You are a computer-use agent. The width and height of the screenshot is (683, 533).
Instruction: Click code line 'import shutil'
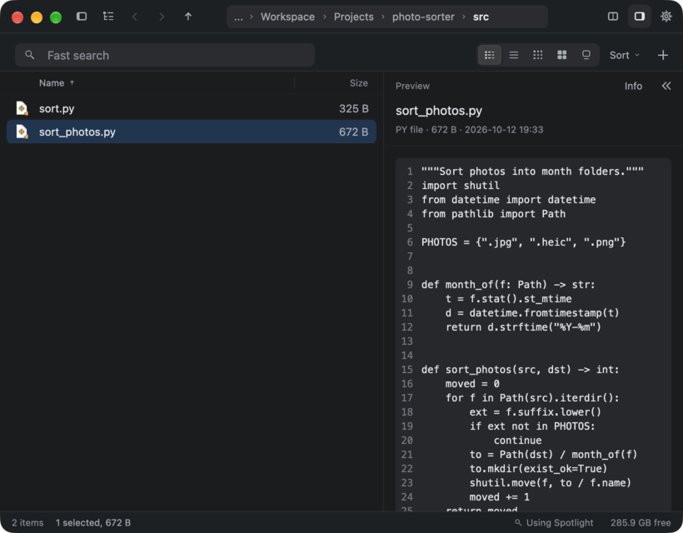click(x=461, y=186)
